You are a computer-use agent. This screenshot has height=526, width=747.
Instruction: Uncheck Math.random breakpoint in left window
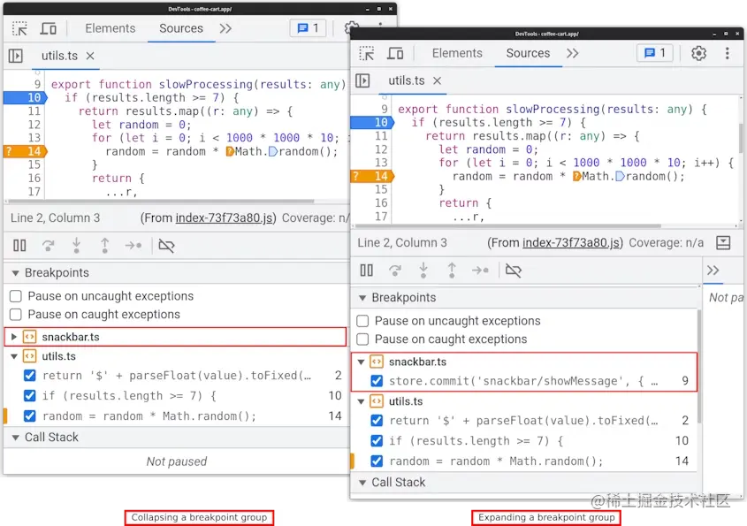(x=29, y=416)
